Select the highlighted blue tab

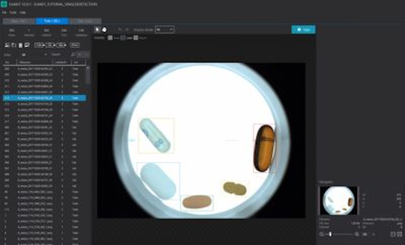pyautogui.click(x=52, y=21)
